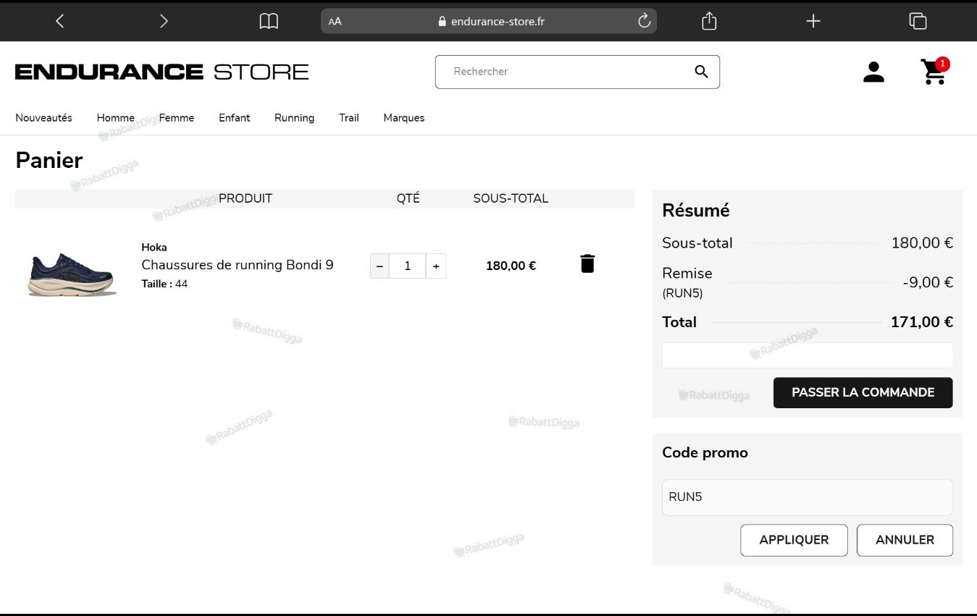Open the Running menu
977x616 pixels.
[294, 117]
